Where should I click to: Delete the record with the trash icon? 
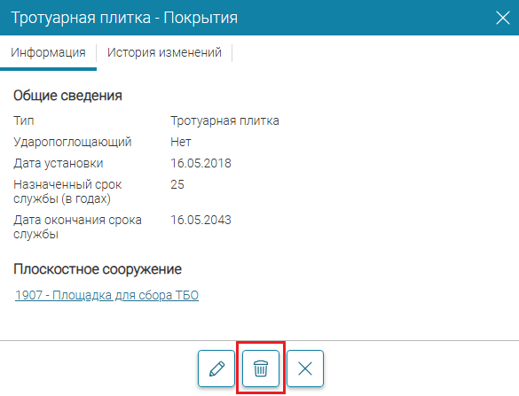click(261, 369)
